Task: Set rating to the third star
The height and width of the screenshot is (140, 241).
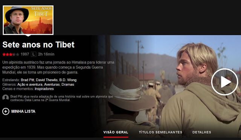Action: click(11, 54)
